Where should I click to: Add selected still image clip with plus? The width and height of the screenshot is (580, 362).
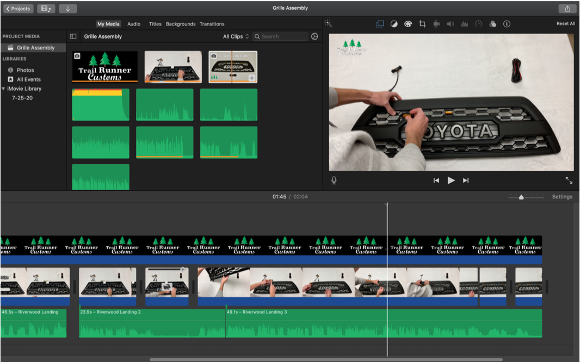252,78
